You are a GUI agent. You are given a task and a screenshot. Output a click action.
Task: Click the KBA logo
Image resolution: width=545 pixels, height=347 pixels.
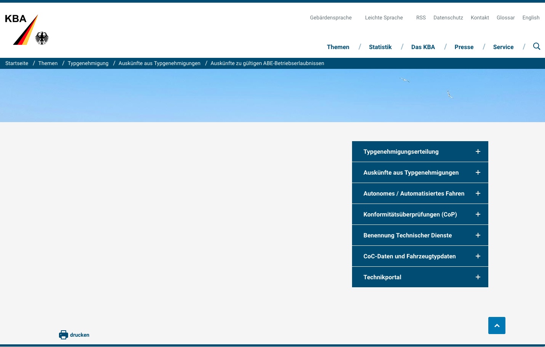27,30
